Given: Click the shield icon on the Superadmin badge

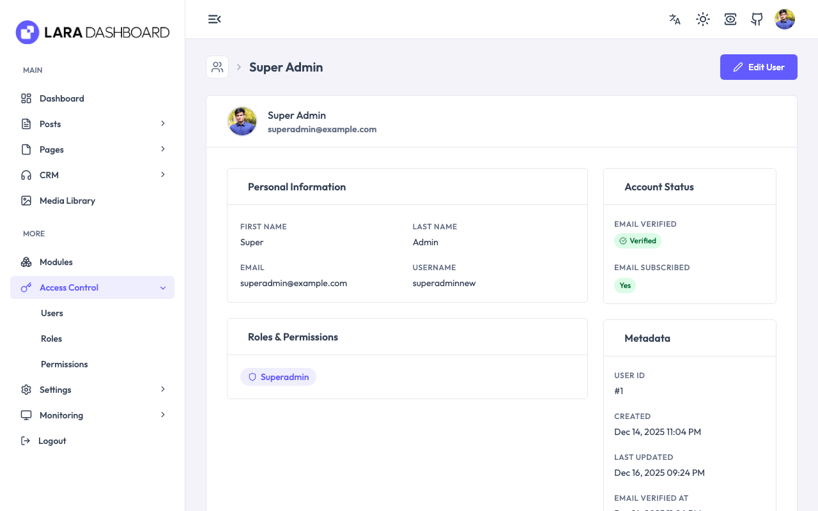Looking at the screenshot, I should tap(252, 377).
